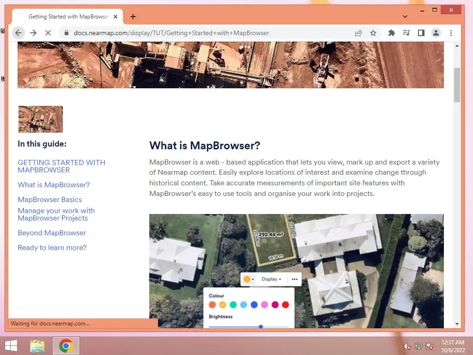
Task: Click the address bar URL
Action: click(171, 33)
